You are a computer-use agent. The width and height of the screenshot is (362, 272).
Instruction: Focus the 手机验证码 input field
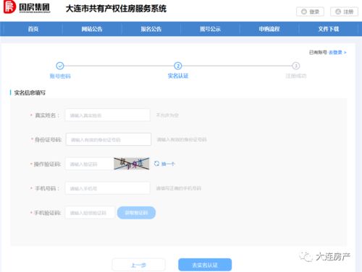tap(90, 213)
